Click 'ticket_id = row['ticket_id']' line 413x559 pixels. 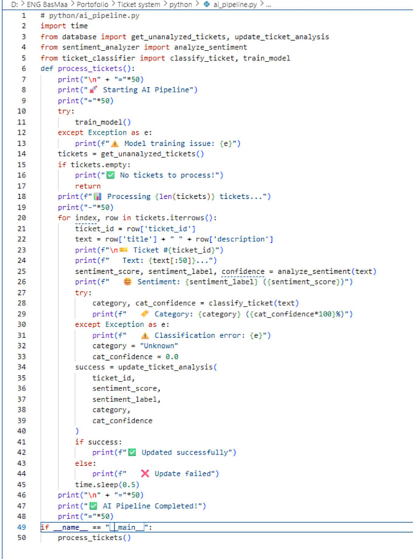(x=135, y=229)
